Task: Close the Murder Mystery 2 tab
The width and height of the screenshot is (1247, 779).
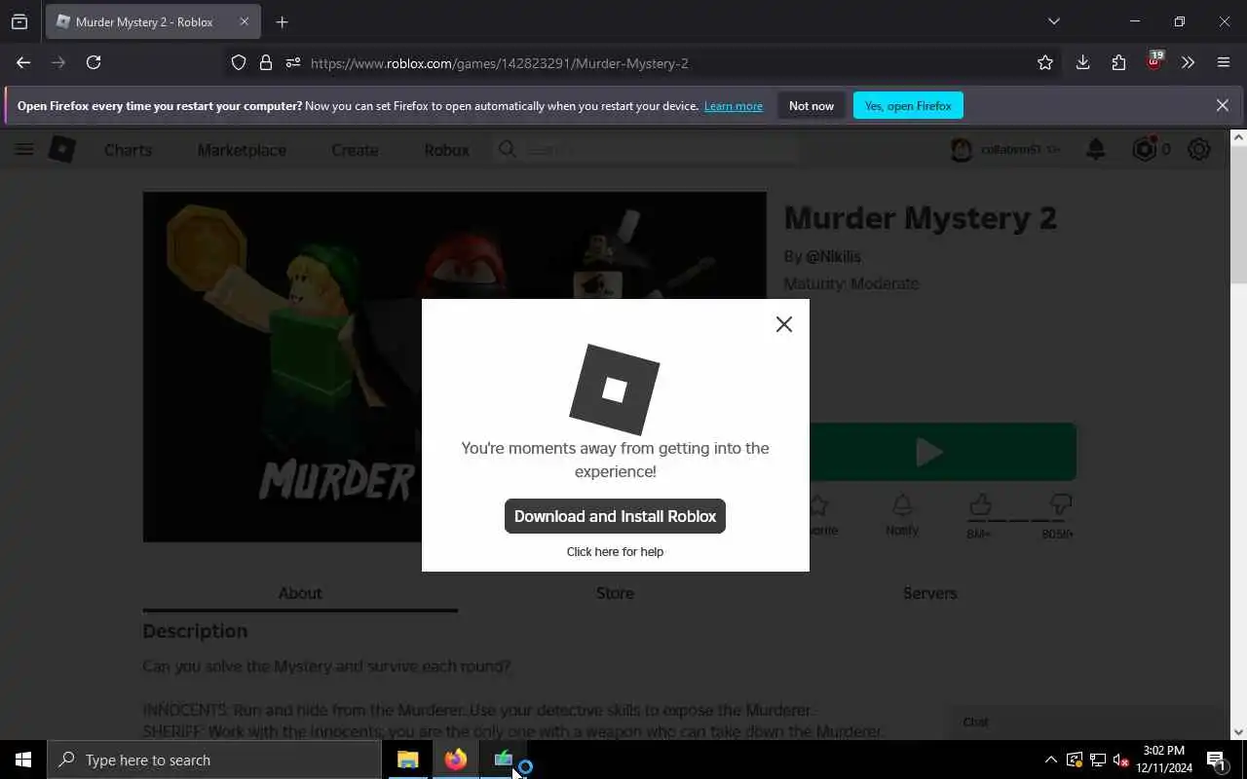Action: (245, 21)
